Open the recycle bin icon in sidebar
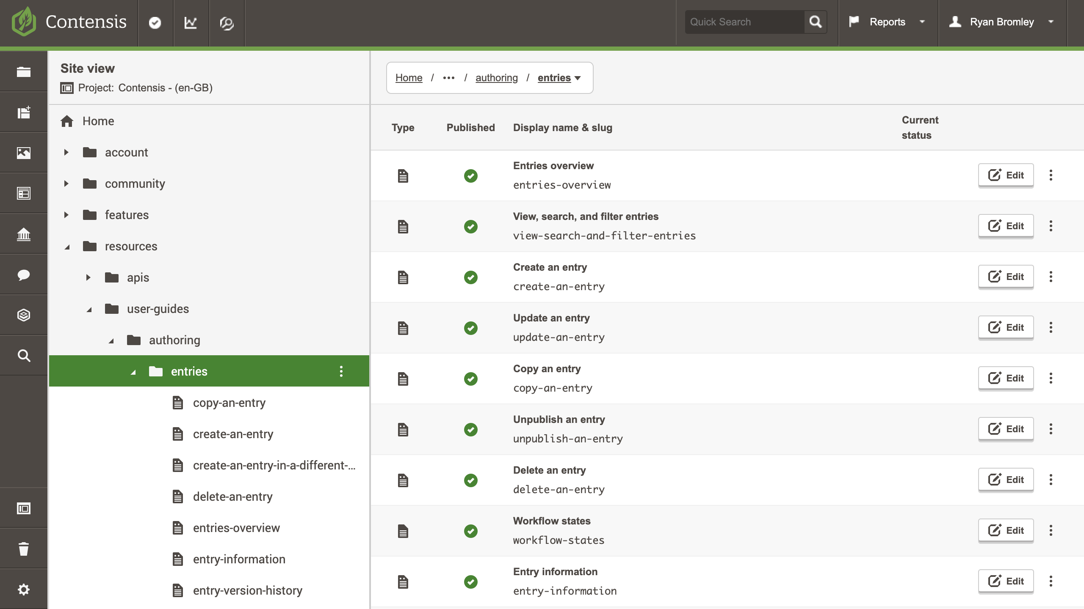This screenshot has width=1084, height=609. [24, 549]
